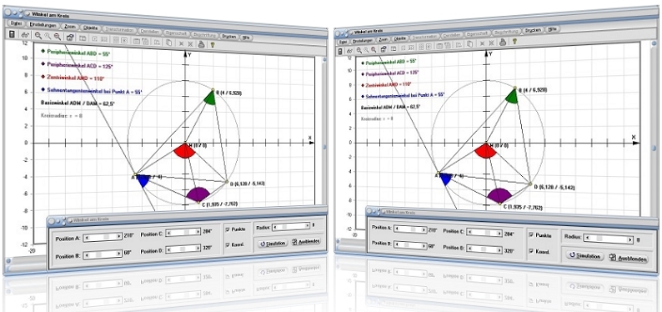Click the first X delete icon in the left toolbar

click(181, 43)
